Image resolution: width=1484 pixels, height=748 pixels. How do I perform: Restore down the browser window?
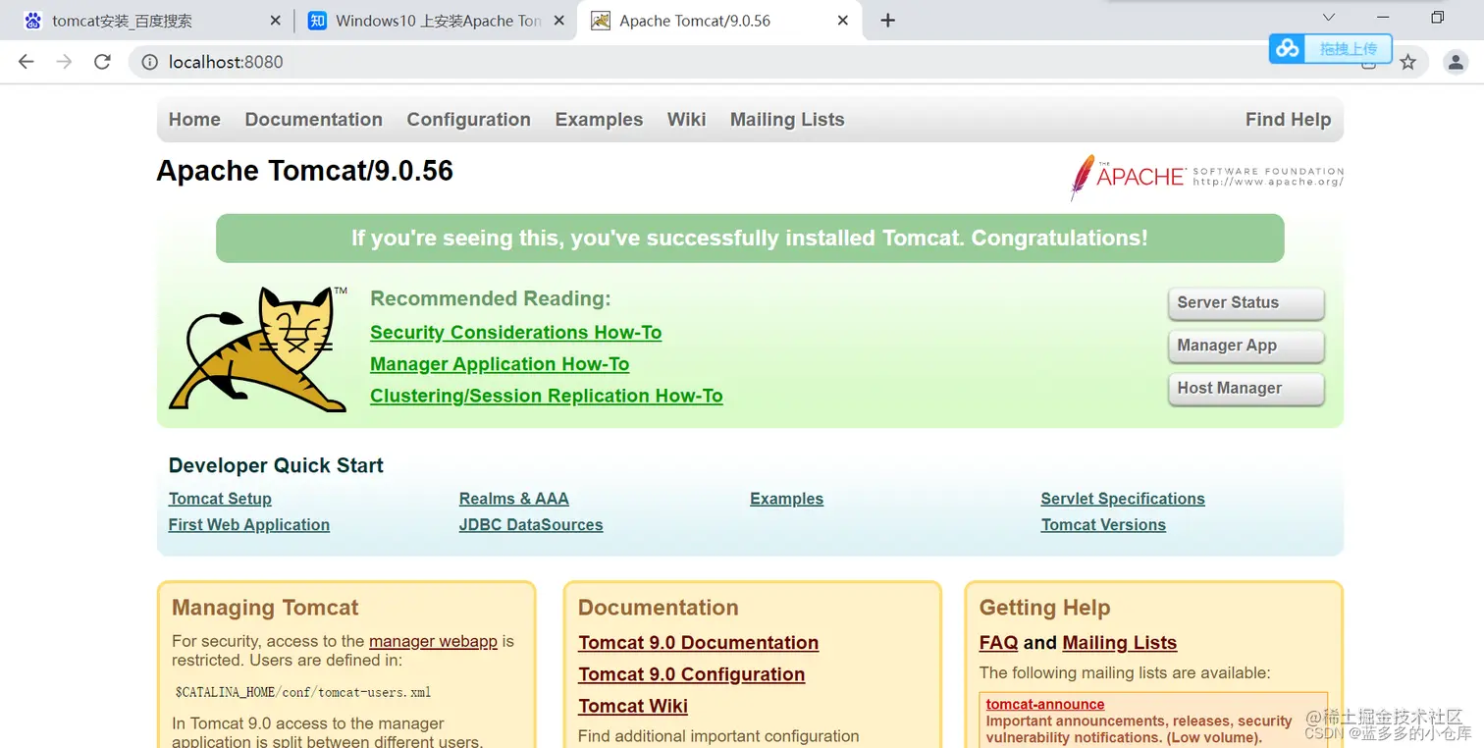click(x=1438, y=18)
